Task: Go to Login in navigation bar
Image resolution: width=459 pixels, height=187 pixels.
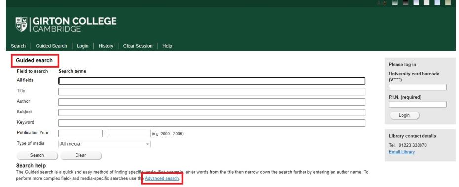Action: (82, 46)
